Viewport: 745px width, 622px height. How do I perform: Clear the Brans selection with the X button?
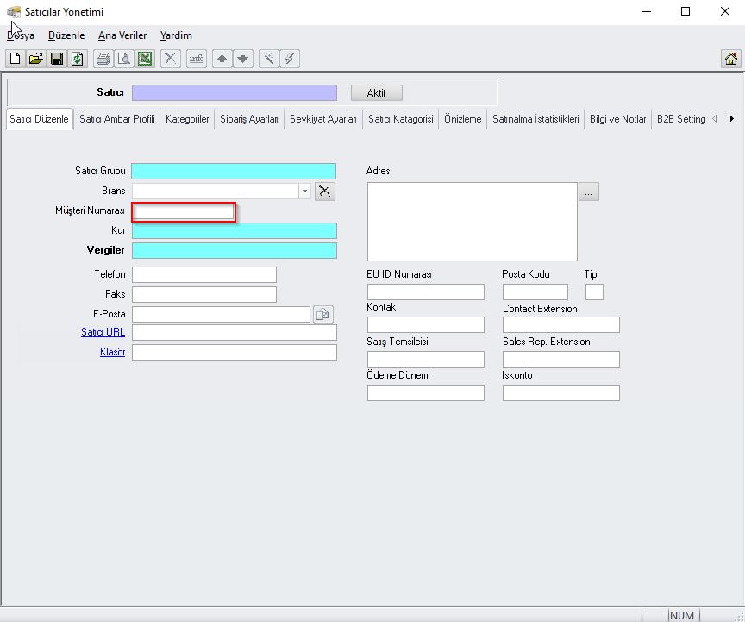point(324,191)
